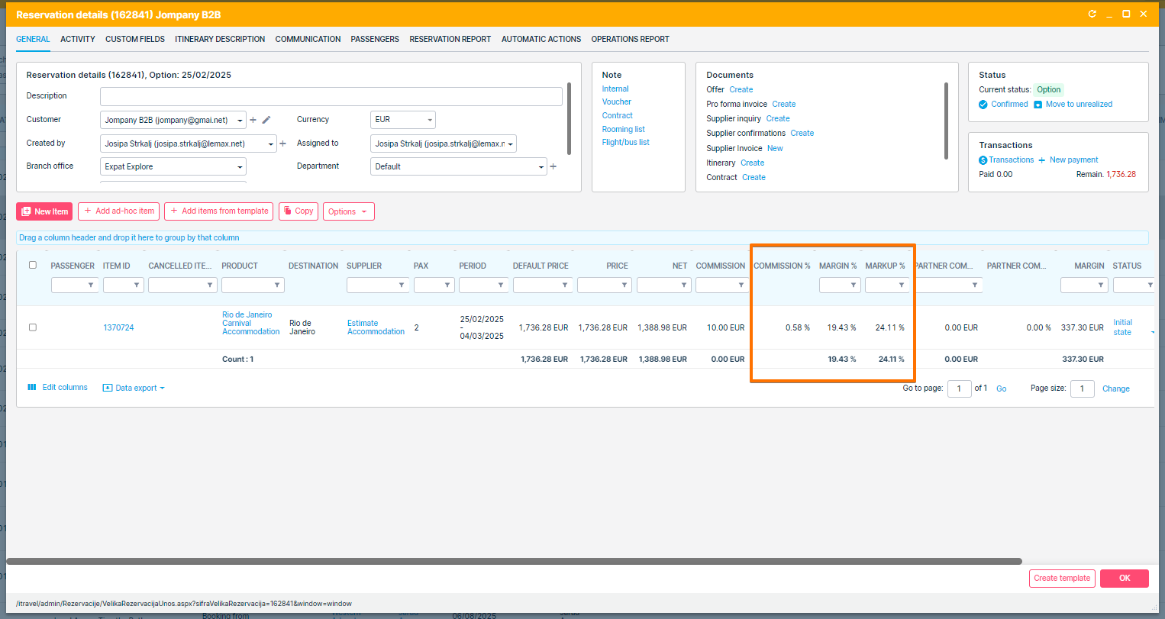Open the ITINERARY DESCRIPTION tab
Screen dimensions: 1165x619
coord(220,39)
